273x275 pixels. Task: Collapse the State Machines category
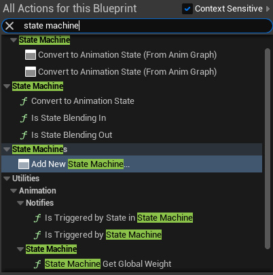coord(7,149)
